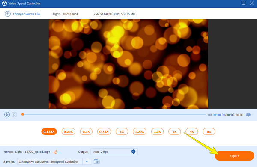
Task: Edit the output name with the pencil icon
Action: 55,152
